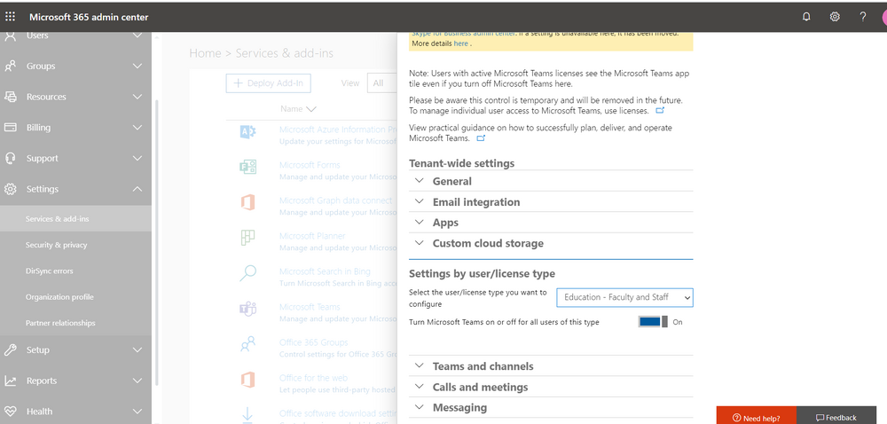Open the help question mark icon
887x424 pixels.
click(863, 17)
